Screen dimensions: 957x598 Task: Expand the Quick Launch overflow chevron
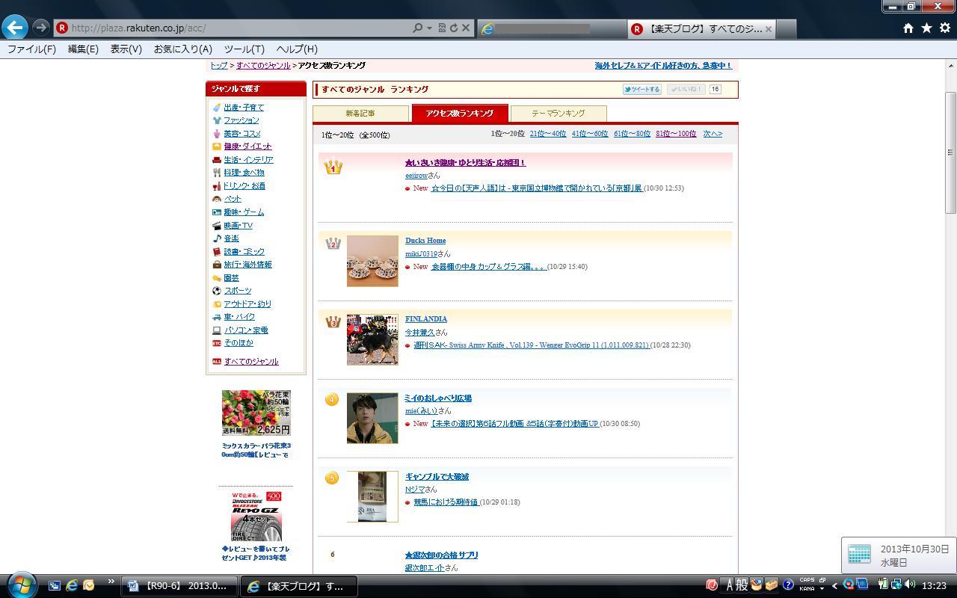[x=111, y=582]
